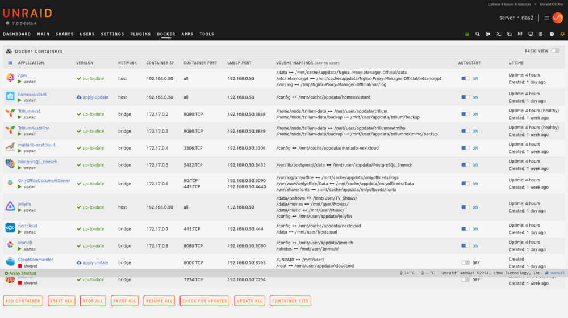This screenshot has width=568, height=318.
Task: Open the system log icon
Action: 541,34
